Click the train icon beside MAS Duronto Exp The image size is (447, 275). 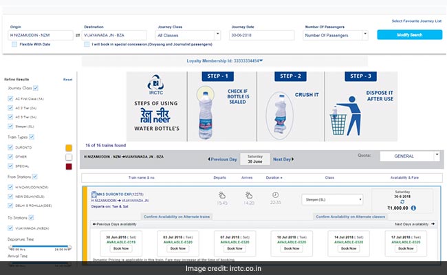[87, 195]
